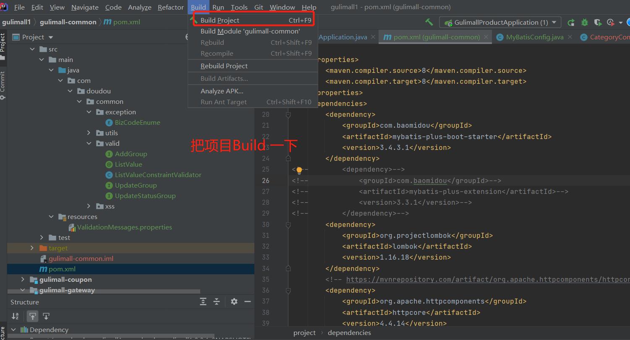Viewport: 630px width, 340px height.
Task: Follow the mvnrepository.com link in comment
Action: coord(488,280)
